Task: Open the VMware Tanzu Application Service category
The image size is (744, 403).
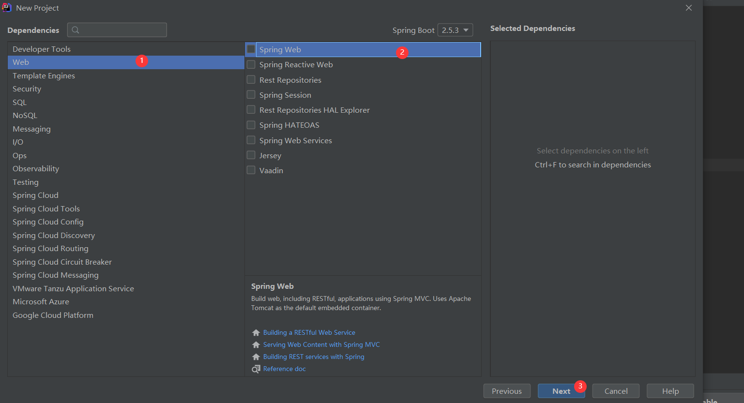Action: click(x=126, y=288)
